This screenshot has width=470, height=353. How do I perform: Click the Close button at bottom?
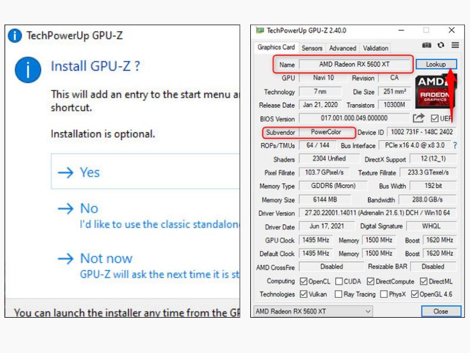click(x=440, y=311)
